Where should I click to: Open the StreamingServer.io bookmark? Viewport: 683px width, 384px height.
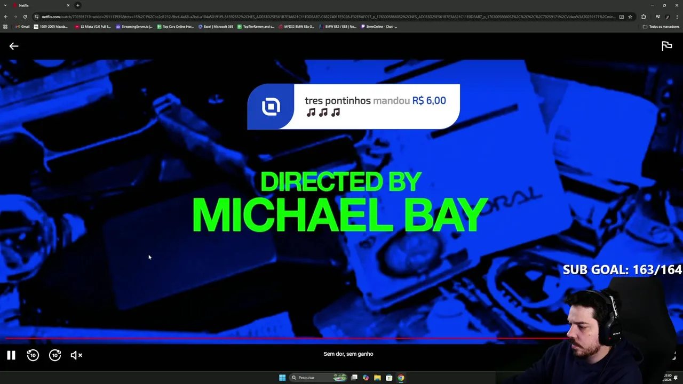pos(134,26)
